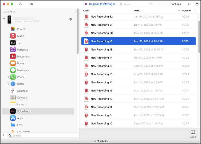Select New Recording 18 row
This screenshot has width=201, height=144.
click(138, 49)
